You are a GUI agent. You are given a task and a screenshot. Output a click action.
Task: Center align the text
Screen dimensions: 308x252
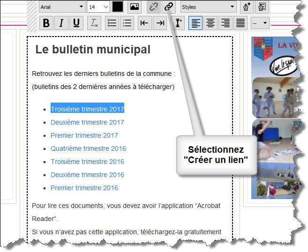coord(210,23)
